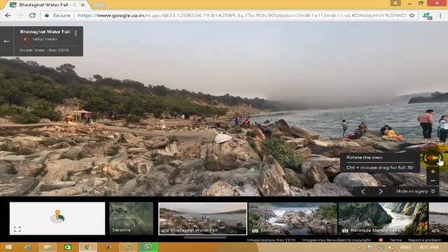The image size is (448, 252).
Task: Switch to Chrome on the taskbar
Action: [87, 247]
